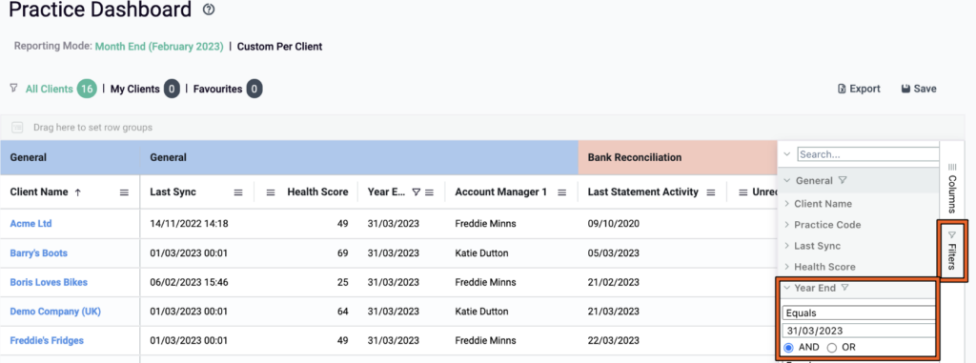Image resolution: width=976 pixels, height=363 pixels.
Task: Click the 31/03/2023 filter date field
Action: pyautogui.click(x=860, y=331)
